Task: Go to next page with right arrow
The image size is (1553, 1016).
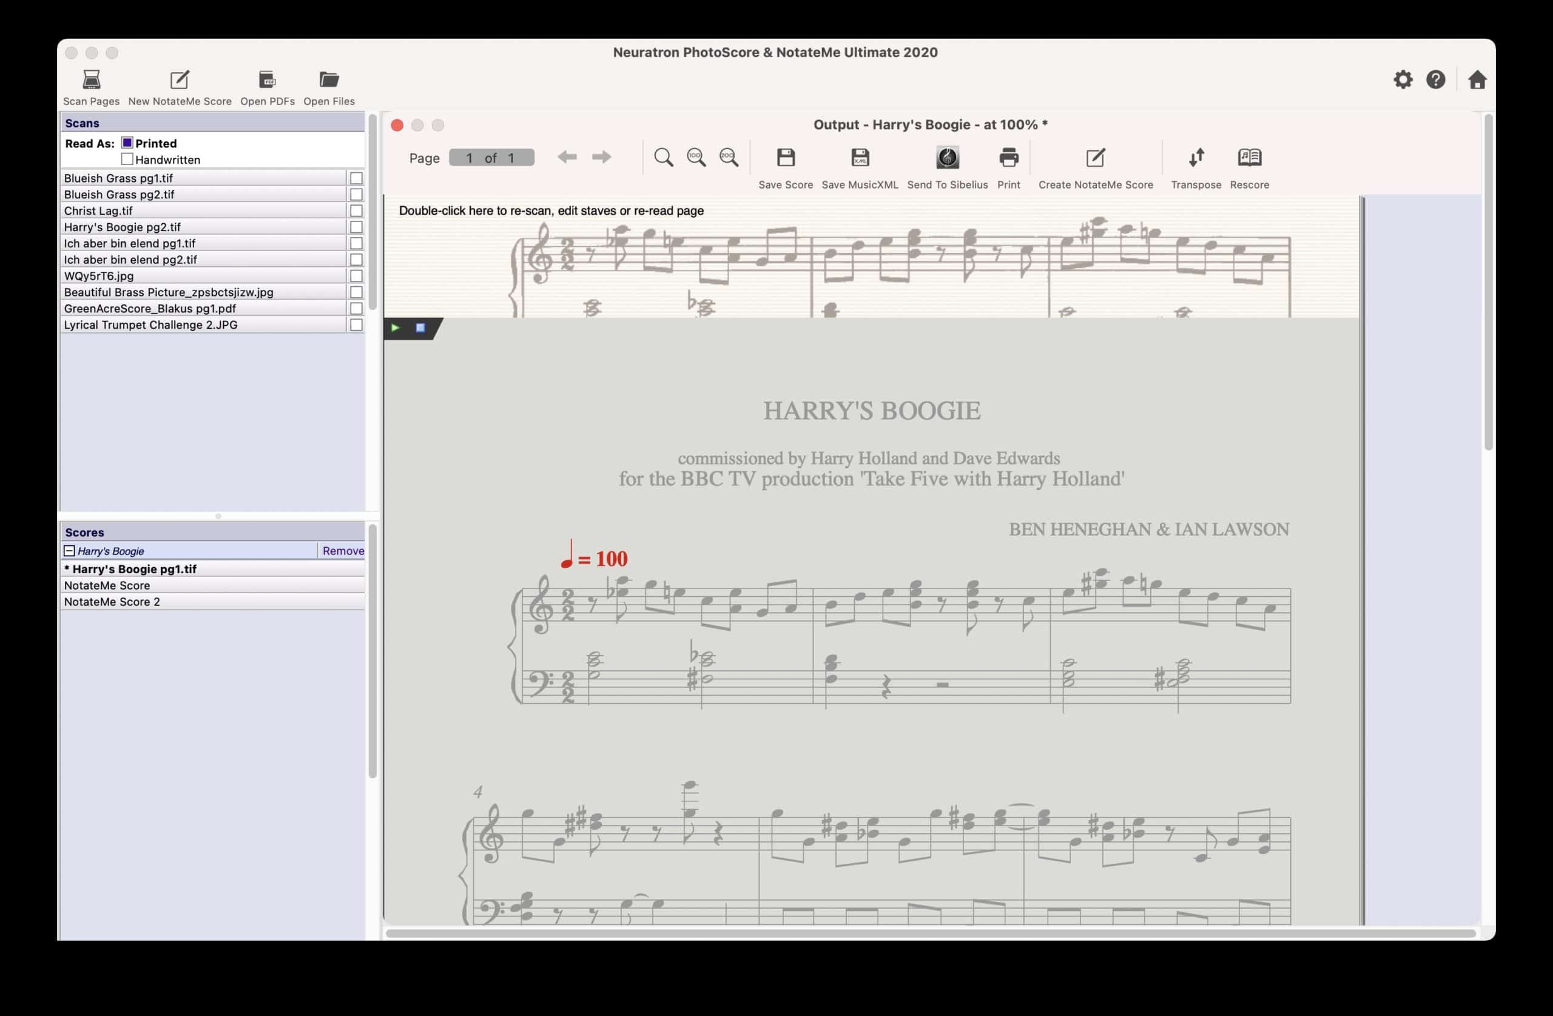Action: pos(601,157)
